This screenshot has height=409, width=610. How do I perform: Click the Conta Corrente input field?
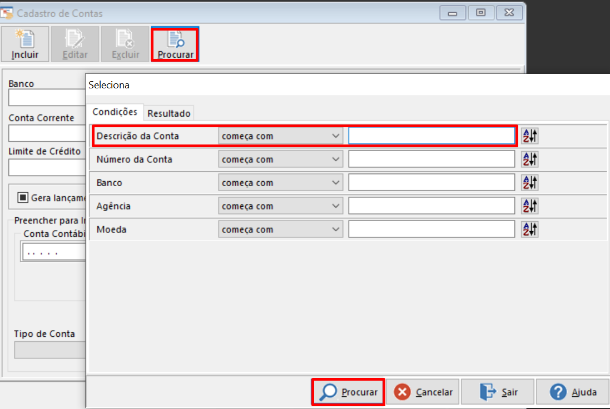(47, 133)
